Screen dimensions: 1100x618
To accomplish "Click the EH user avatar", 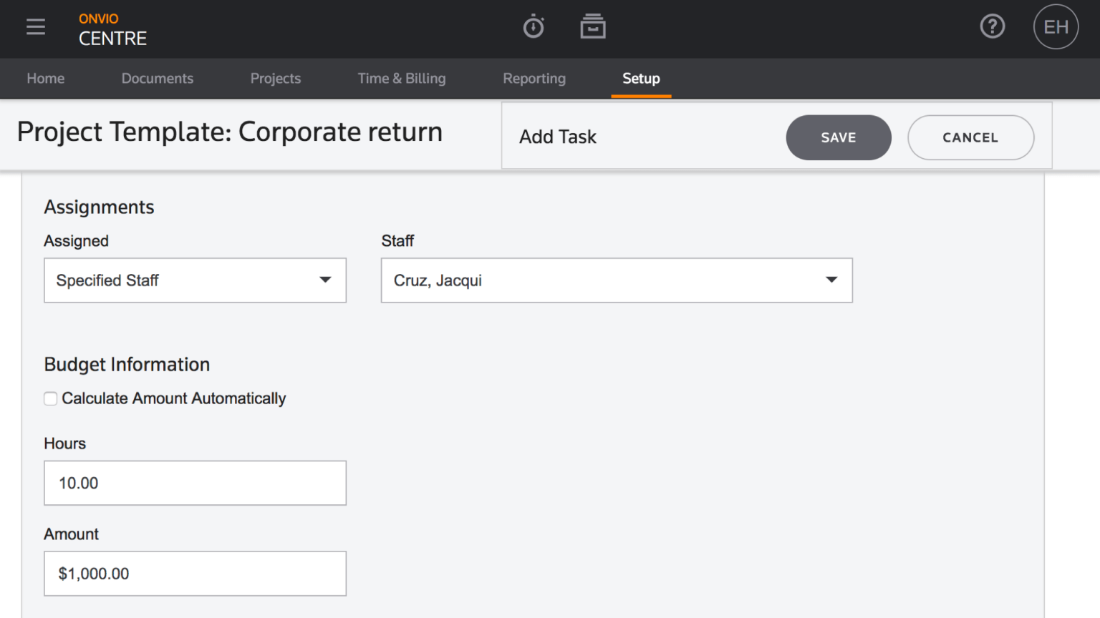I will point(1056,26).
